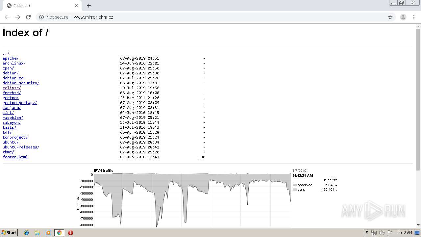Open Windows Explorer folder icon in taskbar
This screenshot has width=421, height=237.
click(x=37, y=233)
